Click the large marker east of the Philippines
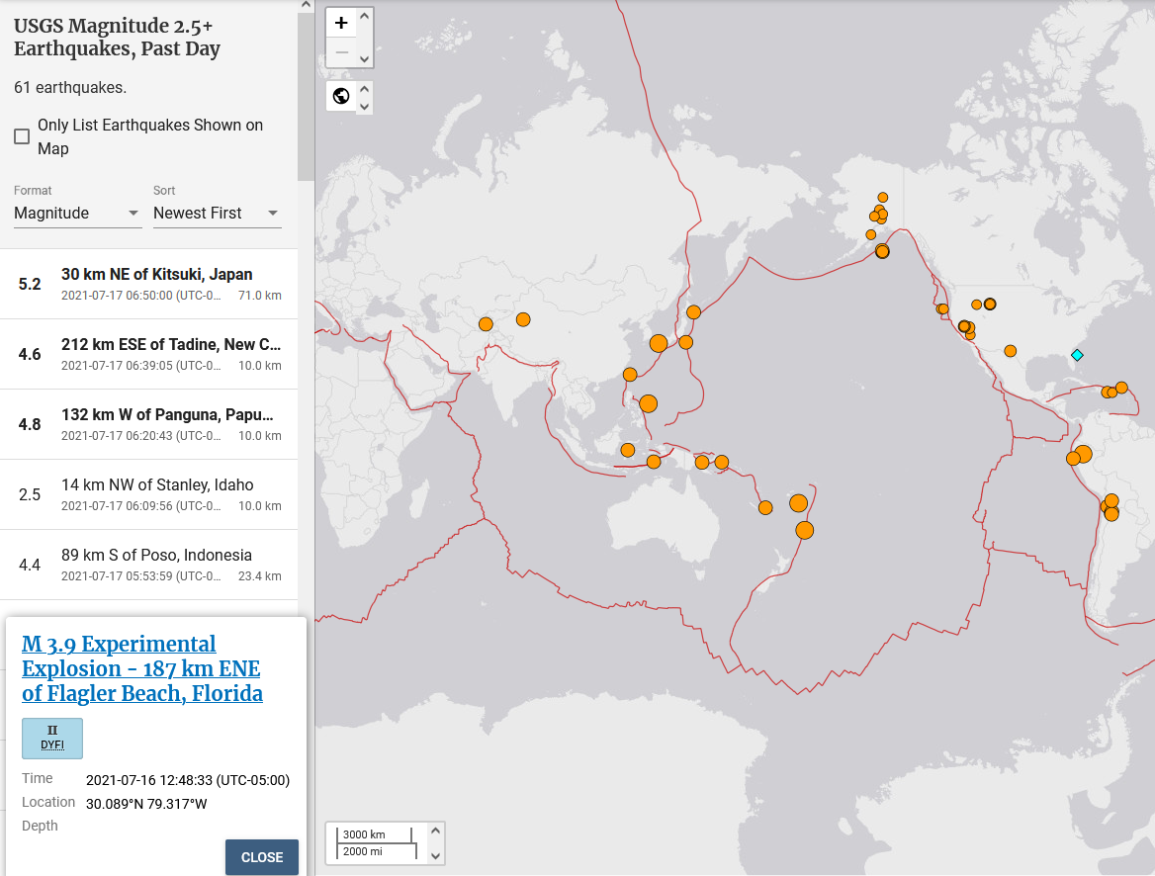The height and width of the screenshot is (876, 1155). tap(649, 403)
